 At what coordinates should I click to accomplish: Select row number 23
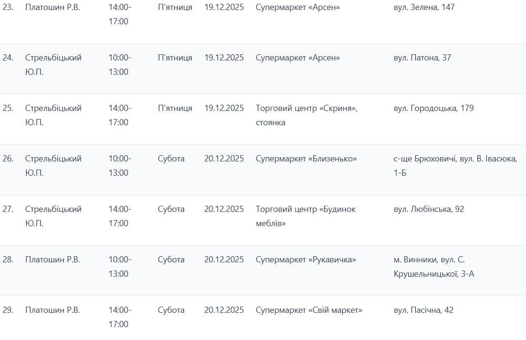click(8, 7)
